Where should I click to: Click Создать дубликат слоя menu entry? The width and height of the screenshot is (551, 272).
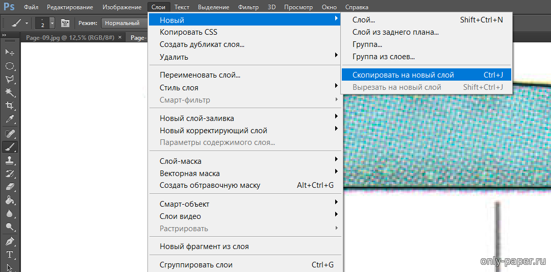202,44
